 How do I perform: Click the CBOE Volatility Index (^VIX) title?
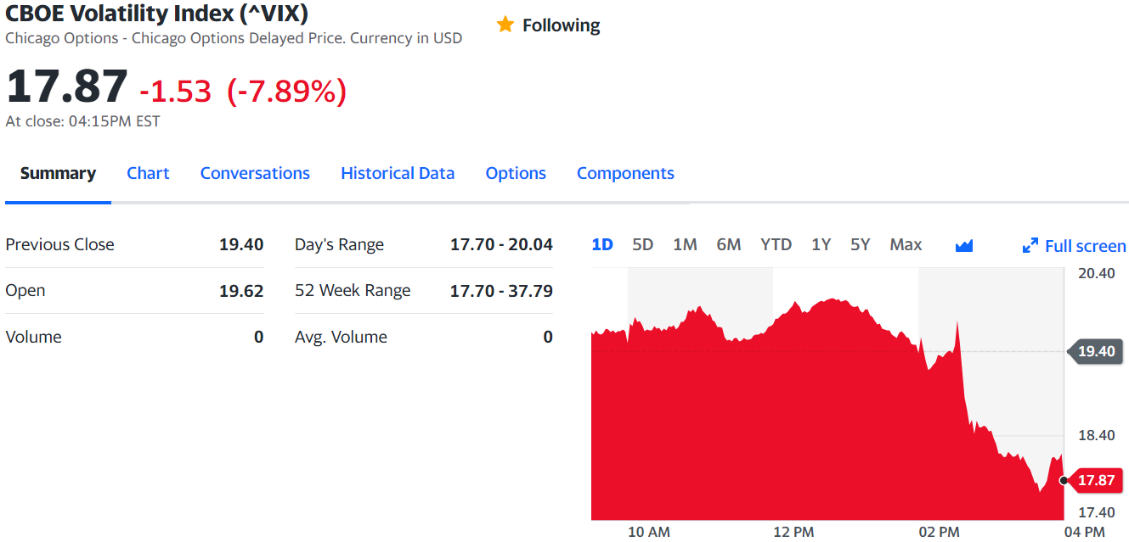point(157,13)
